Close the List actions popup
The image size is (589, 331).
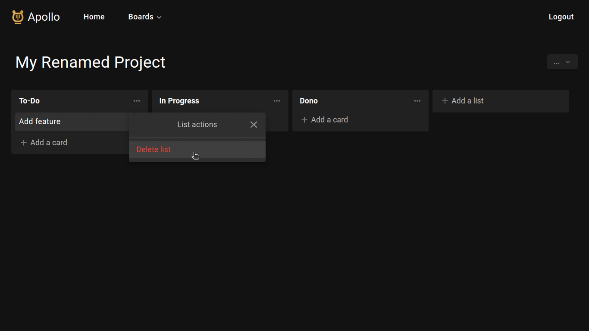click(x=254, y=125)
